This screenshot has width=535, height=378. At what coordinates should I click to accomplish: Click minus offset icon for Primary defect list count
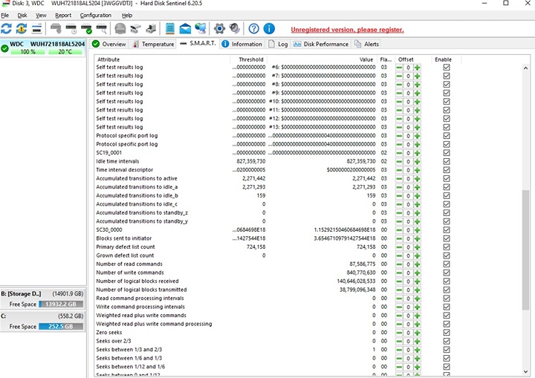(399, 247)
